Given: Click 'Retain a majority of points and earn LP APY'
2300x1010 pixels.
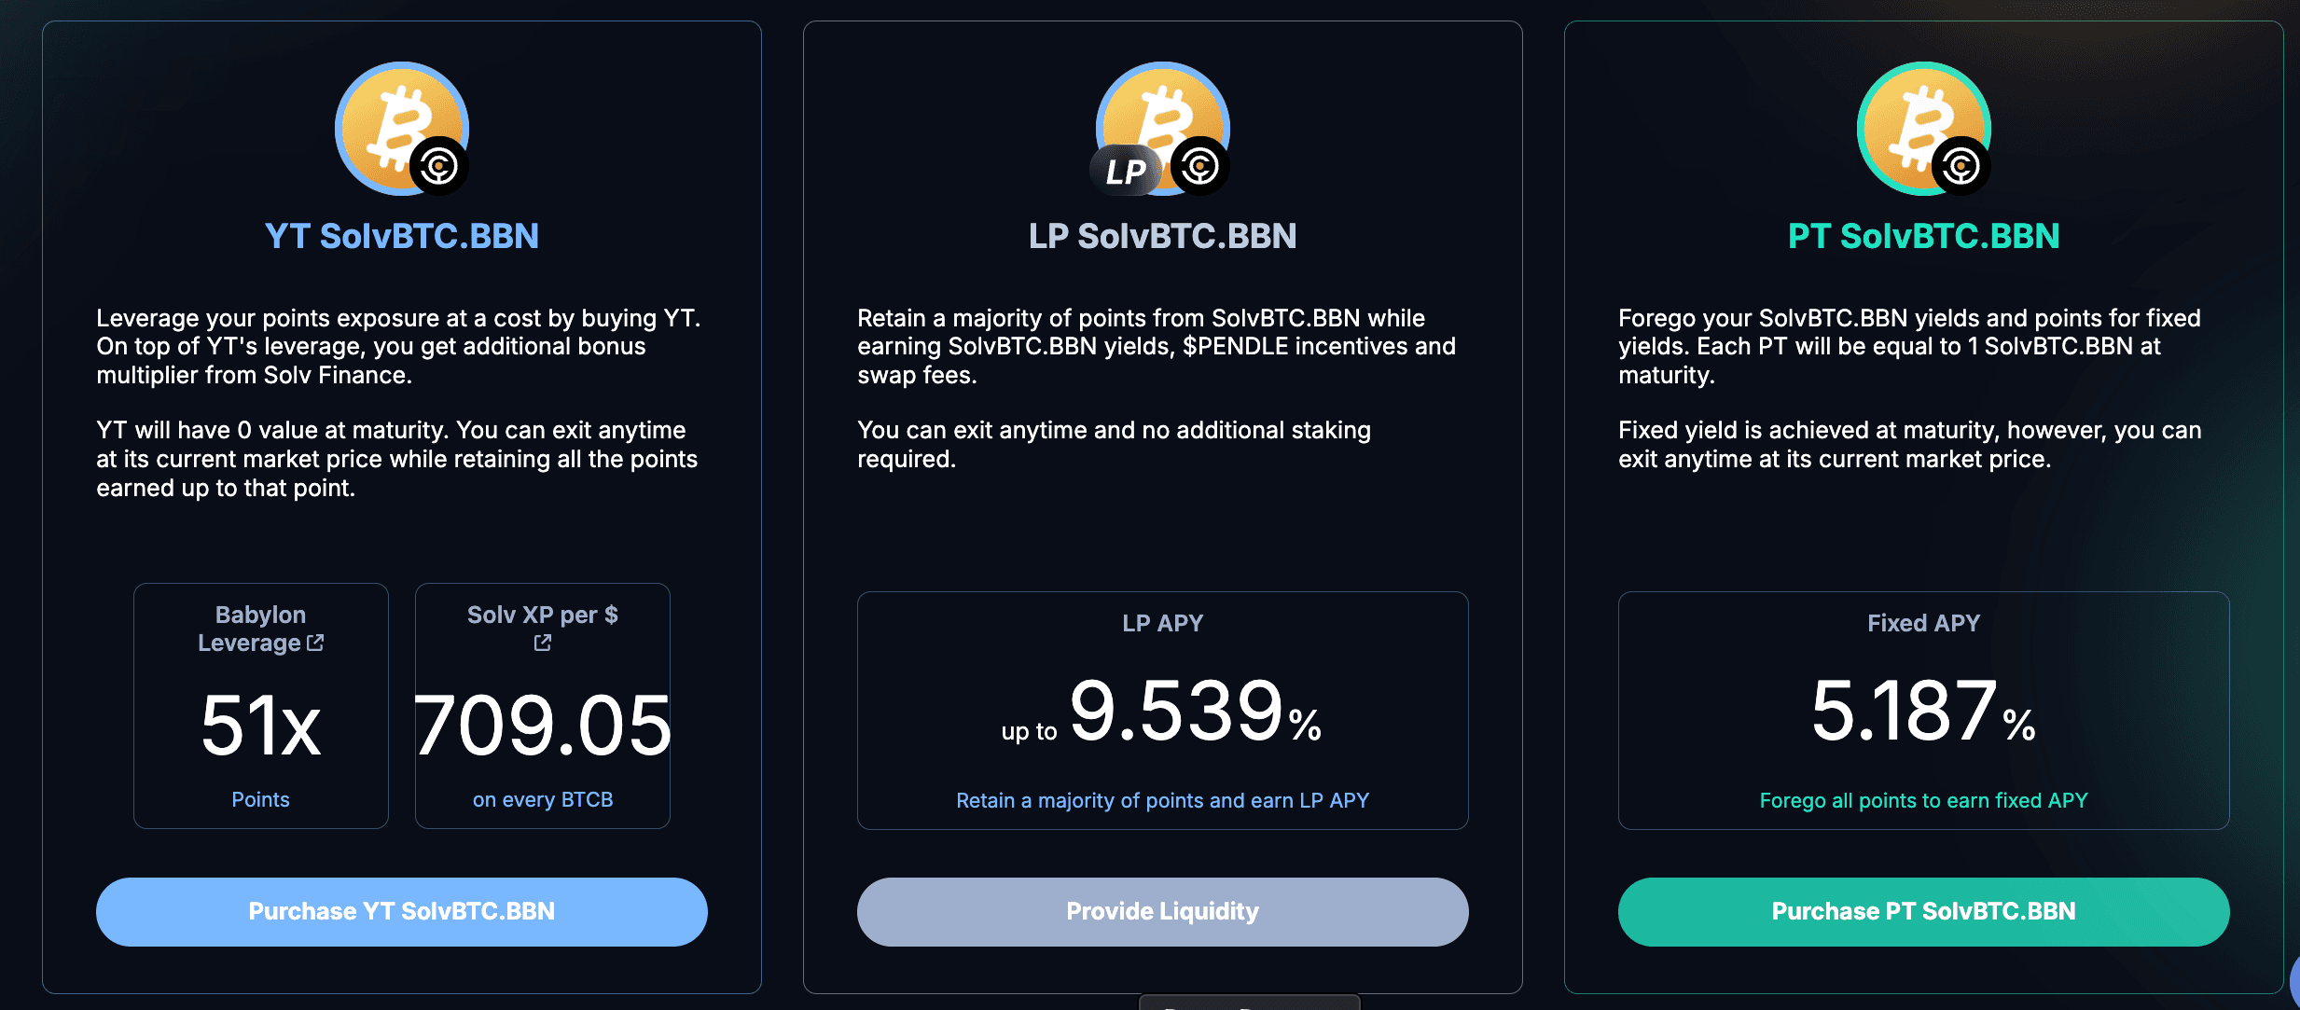Looking at the screenshot, I should 1162,800.
